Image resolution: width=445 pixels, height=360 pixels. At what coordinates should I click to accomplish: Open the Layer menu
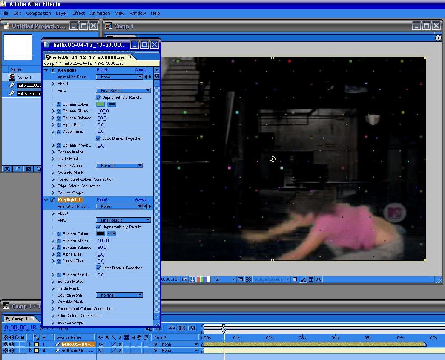click(x=61, y=13)
